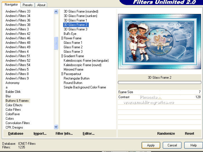
Task: Click the Contrast value 128
Action: pyautogui.click(x=198, y=97)
